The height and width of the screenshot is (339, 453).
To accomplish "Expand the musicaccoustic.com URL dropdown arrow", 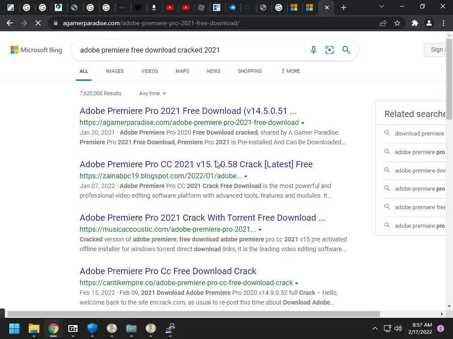I will [x=260, y=230].
